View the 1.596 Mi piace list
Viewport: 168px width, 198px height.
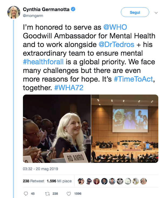(x=59, y=181)
